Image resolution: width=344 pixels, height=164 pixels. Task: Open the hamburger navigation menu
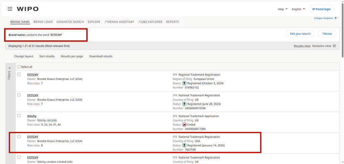[x=10, y=9]
